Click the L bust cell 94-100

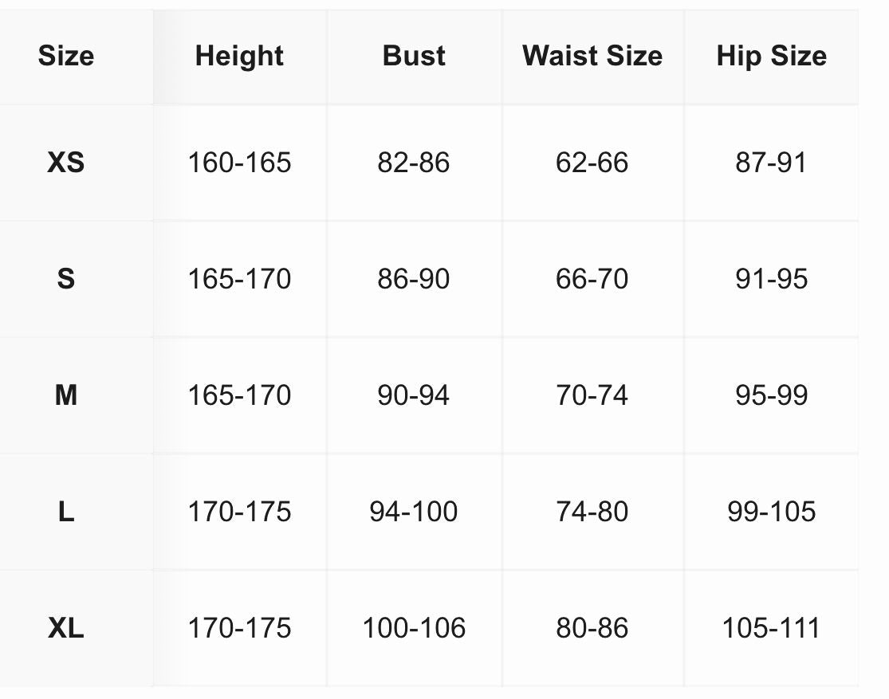click(414, 512)
